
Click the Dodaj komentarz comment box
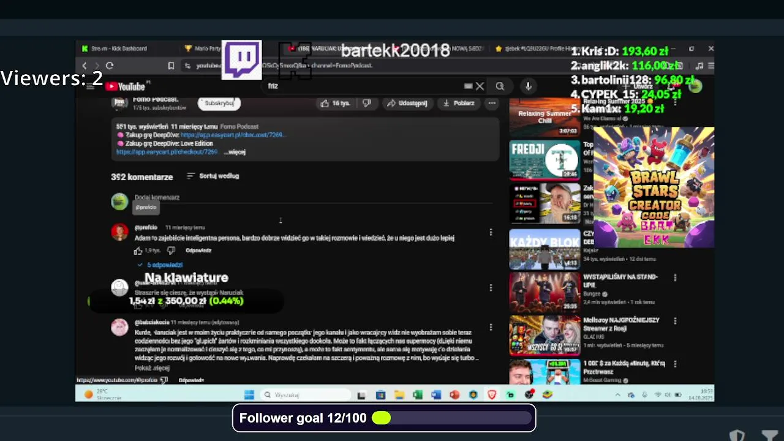312,198
